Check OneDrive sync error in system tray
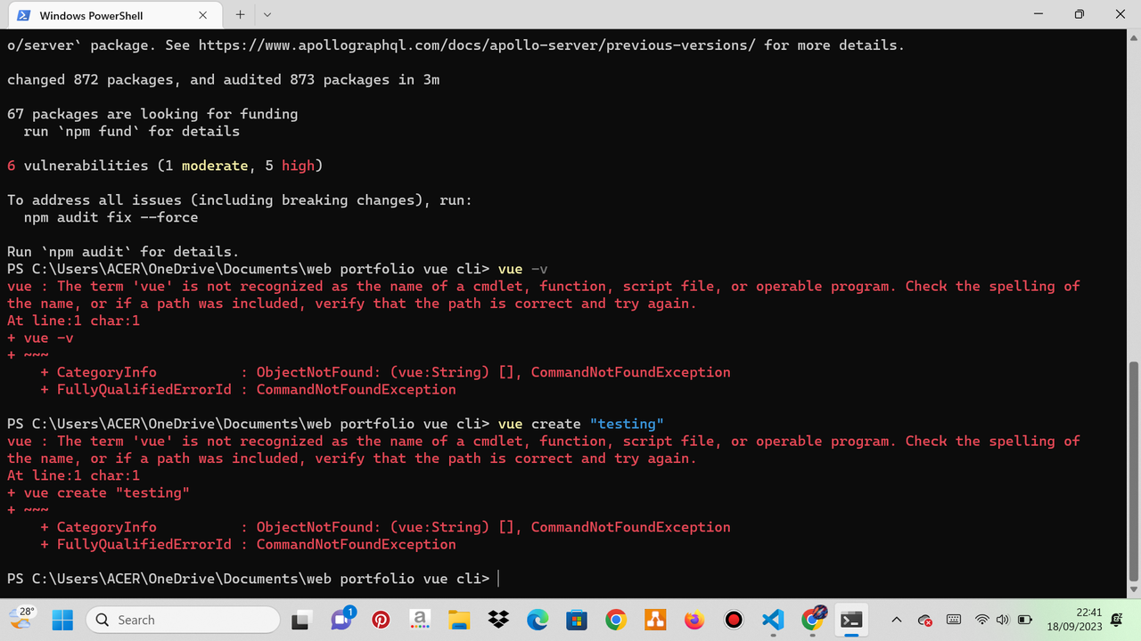 (925, 620)
